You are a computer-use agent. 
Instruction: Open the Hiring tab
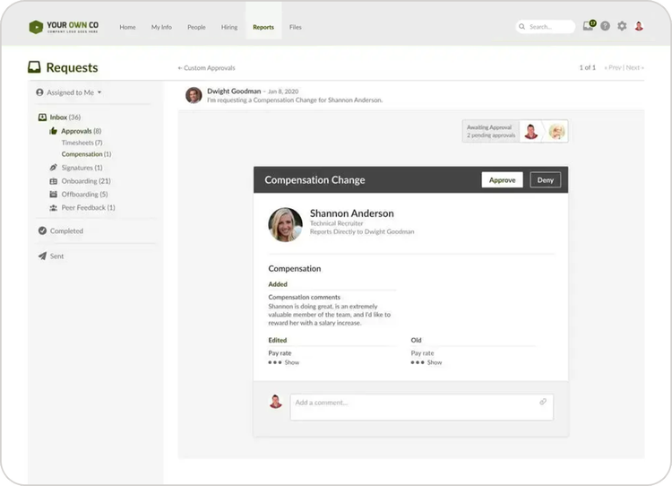(229, 27)
